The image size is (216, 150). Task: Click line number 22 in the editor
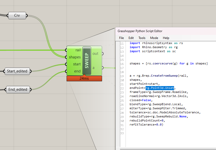[123, 88]
